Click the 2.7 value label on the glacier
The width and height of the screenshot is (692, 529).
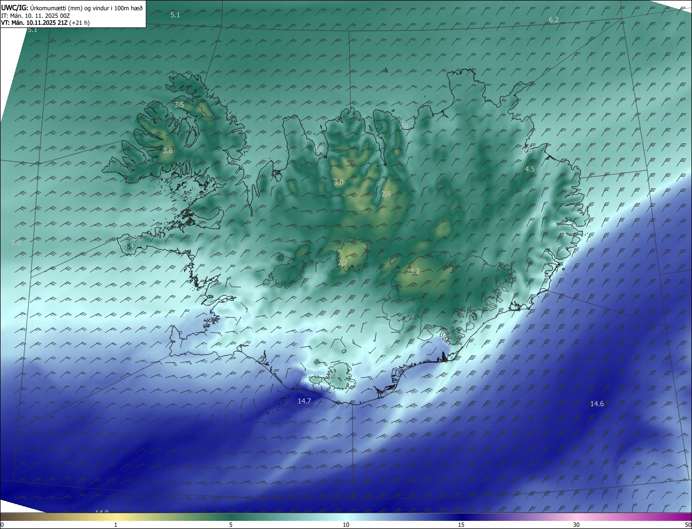click(343, 263)
